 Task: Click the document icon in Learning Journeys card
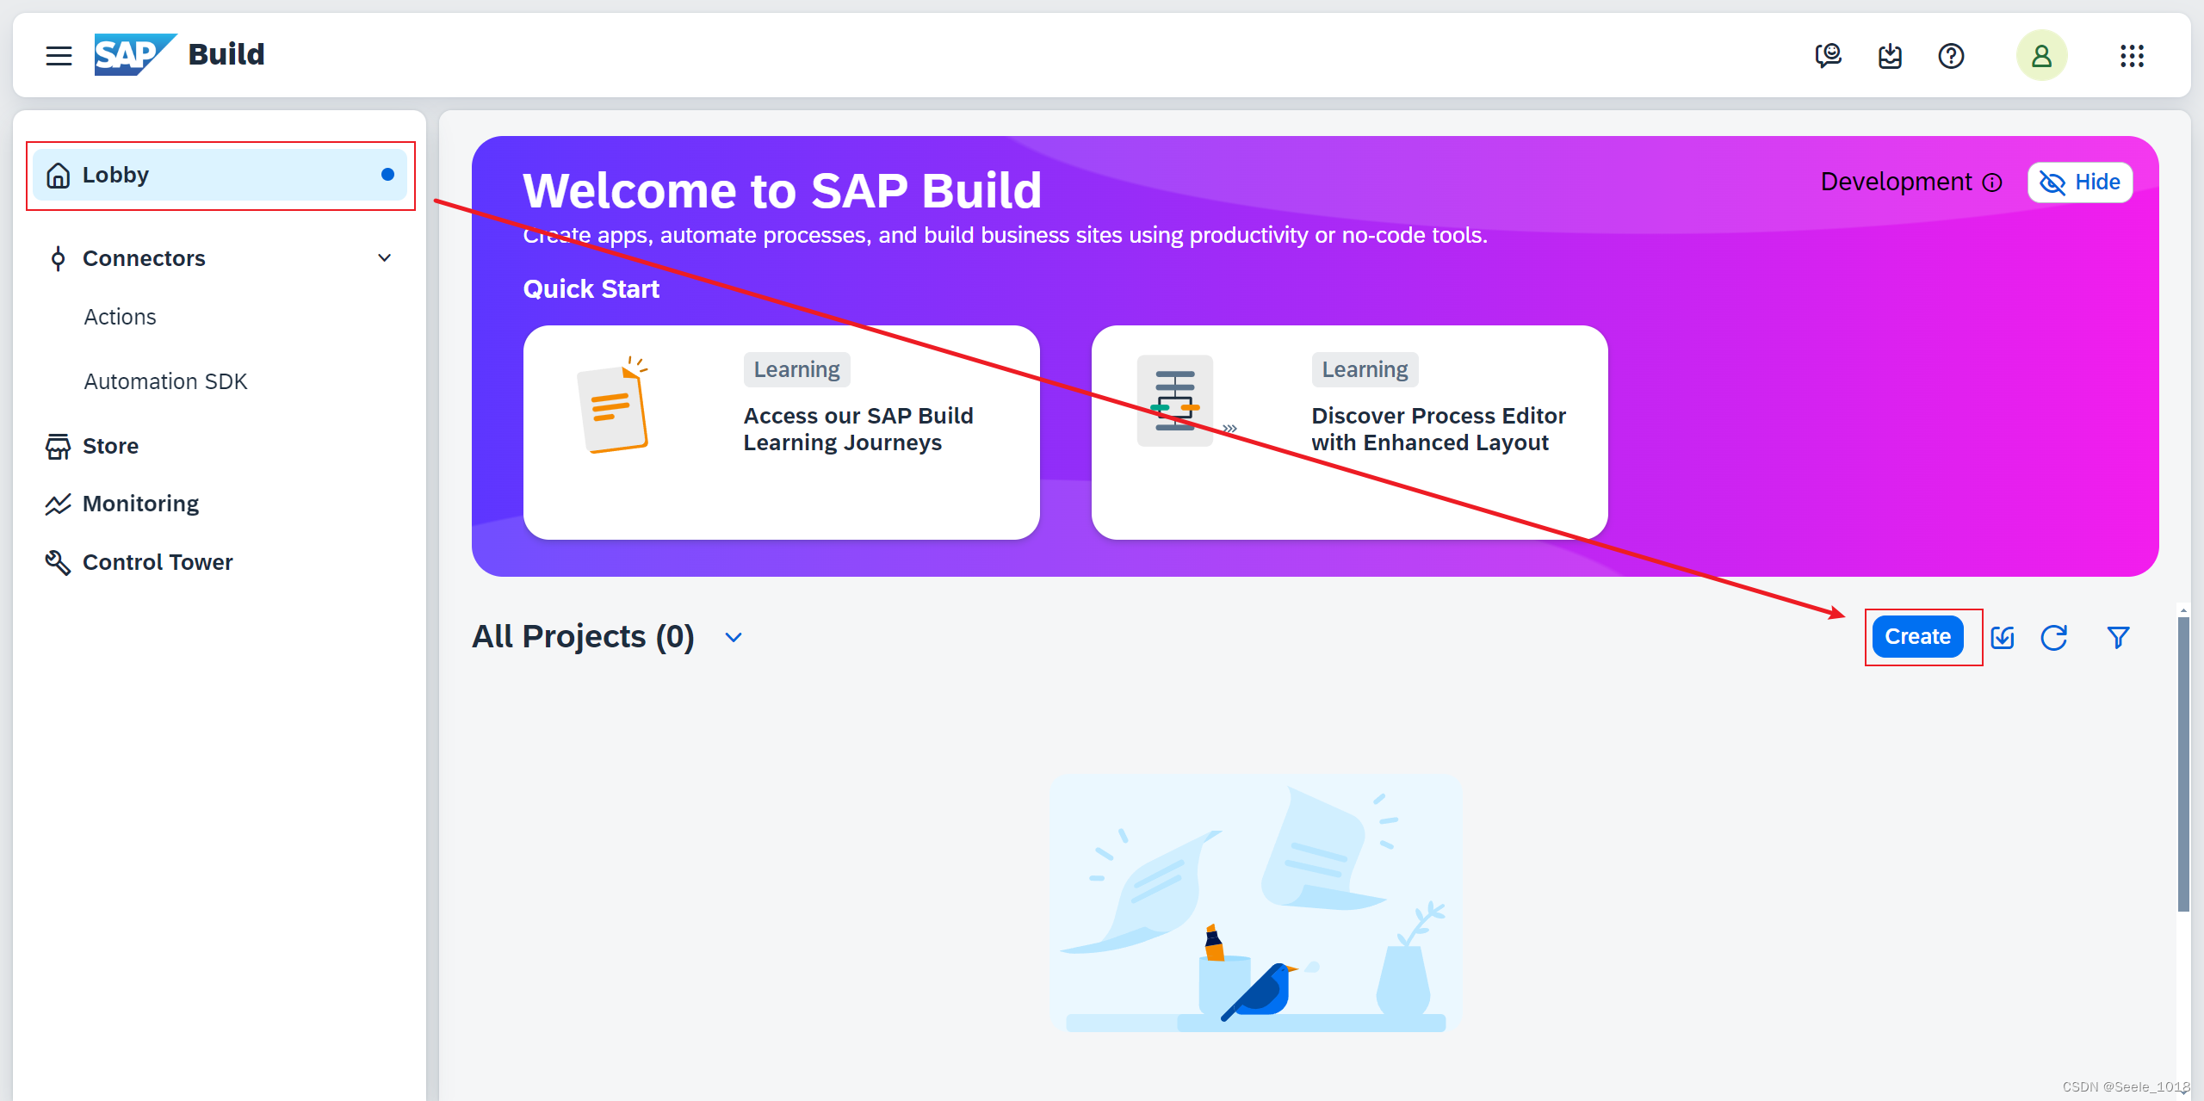click(x=613, y=405)
